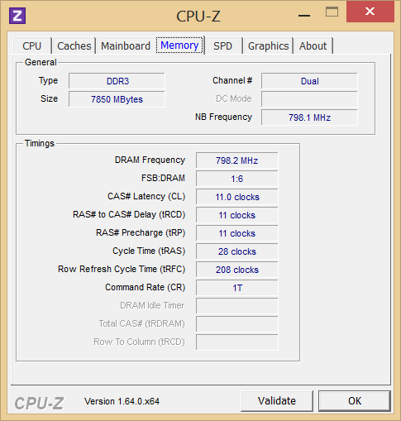The image size is (401, 421).
Task: Click the NB Frequency 798.1 MHz value
Action: [309, 117]
